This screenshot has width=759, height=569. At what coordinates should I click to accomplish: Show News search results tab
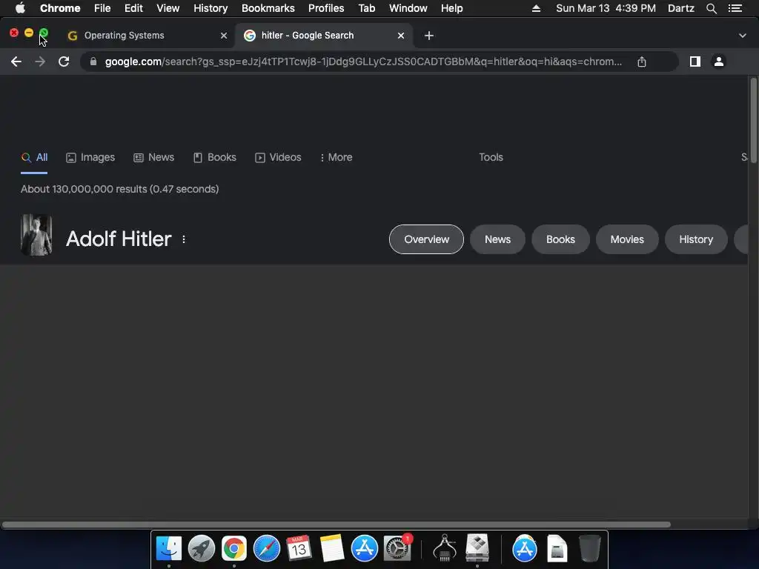tap(154, 157)
